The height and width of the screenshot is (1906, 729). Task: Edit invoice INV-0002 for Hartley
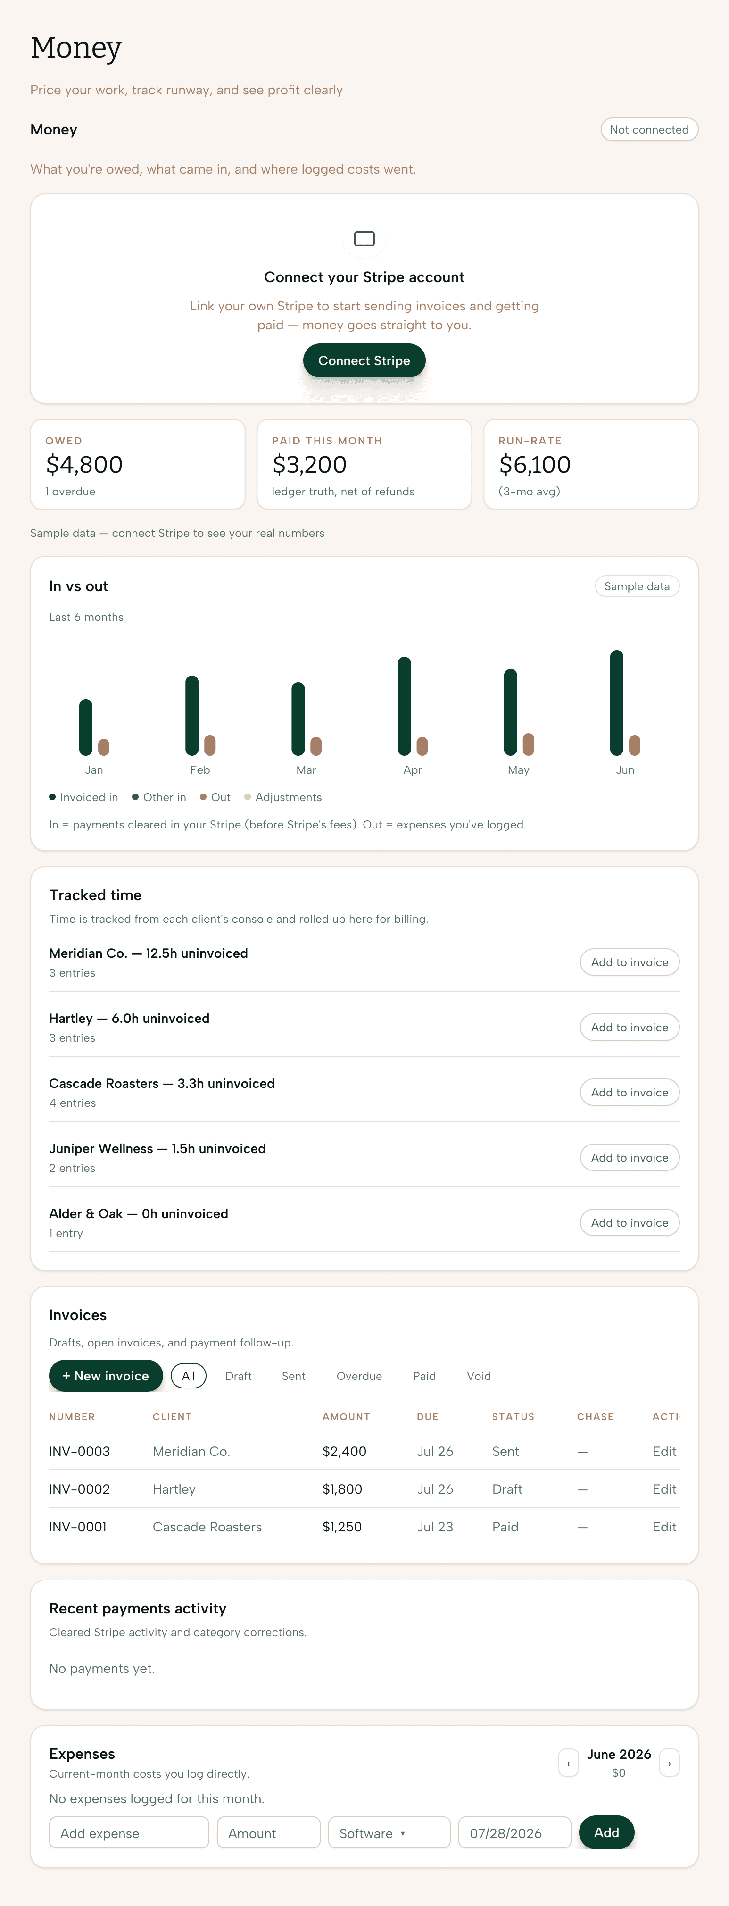tap(664, 1488)
